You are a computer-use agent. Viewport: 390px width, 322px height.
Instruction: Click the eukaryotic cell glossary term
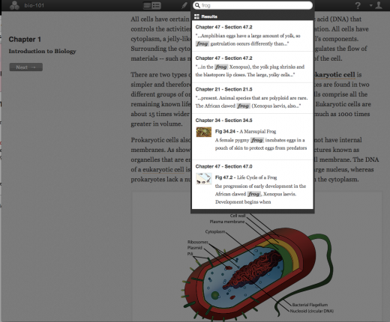(163, 170)
